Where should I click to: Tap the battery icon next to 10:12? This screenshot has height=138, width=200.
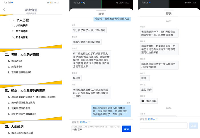(x=51, y=2)
